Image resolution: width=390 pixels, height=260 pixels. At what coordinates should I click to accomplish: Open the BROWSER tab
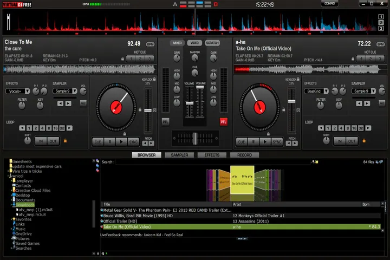tap(146, 155)
